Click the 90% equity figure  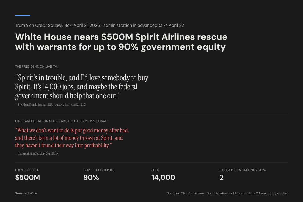tap(91, 178)
